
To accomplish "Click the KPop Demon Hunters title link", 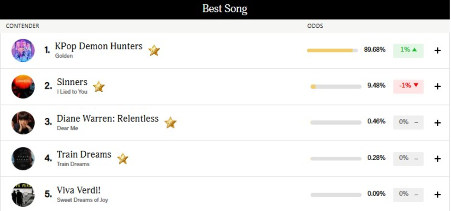I will coord(99,47).
